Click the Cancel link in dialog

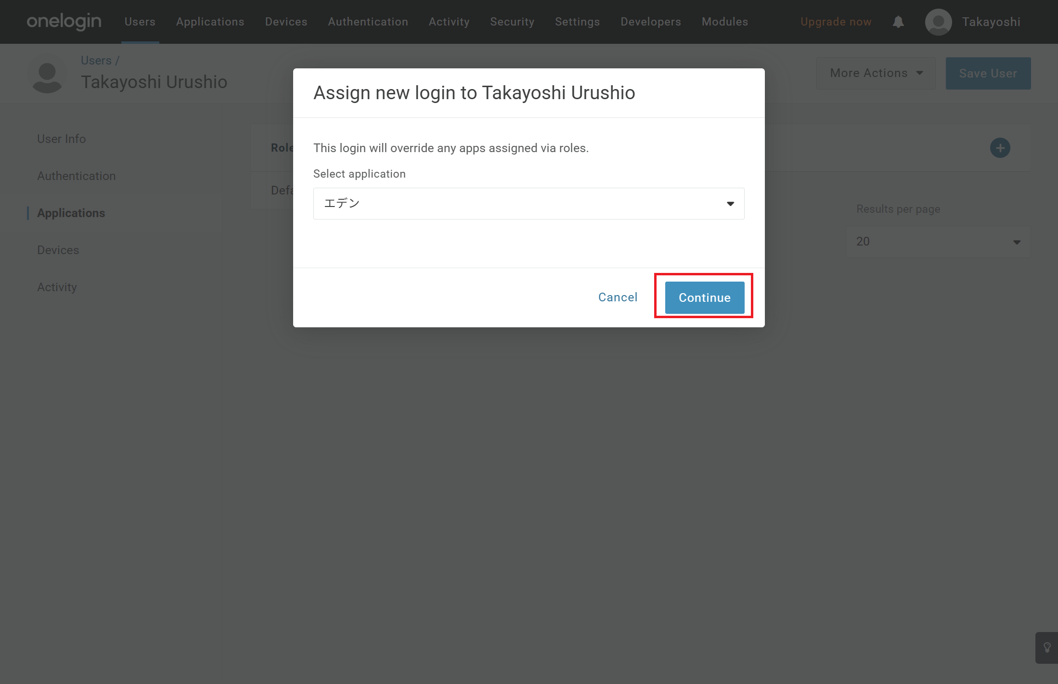pyautogui.click(x=618, y=297)
